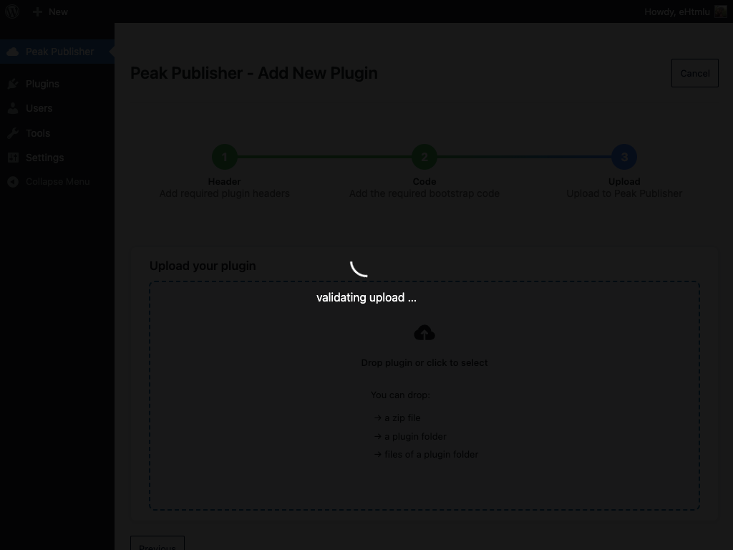Click the WordPress logo in admin bar
This screenshot has height=550, width=733.
tap(11, 11)
